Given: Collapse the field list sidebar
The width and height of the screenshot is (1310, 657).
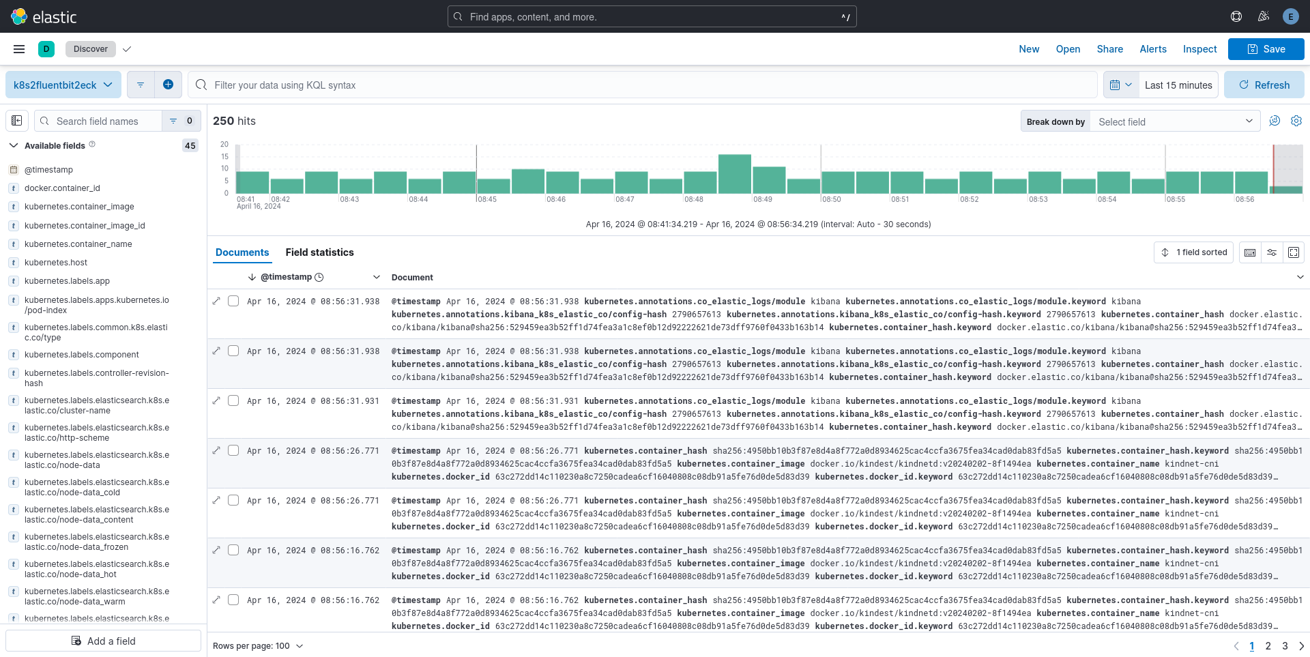Looking at the screenshot, I should (17, 121).
